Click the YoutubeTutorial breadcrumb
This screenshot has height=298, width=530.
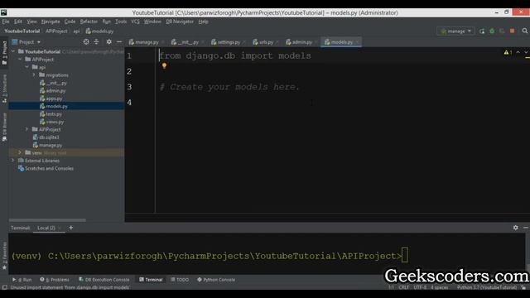(22, 31)
